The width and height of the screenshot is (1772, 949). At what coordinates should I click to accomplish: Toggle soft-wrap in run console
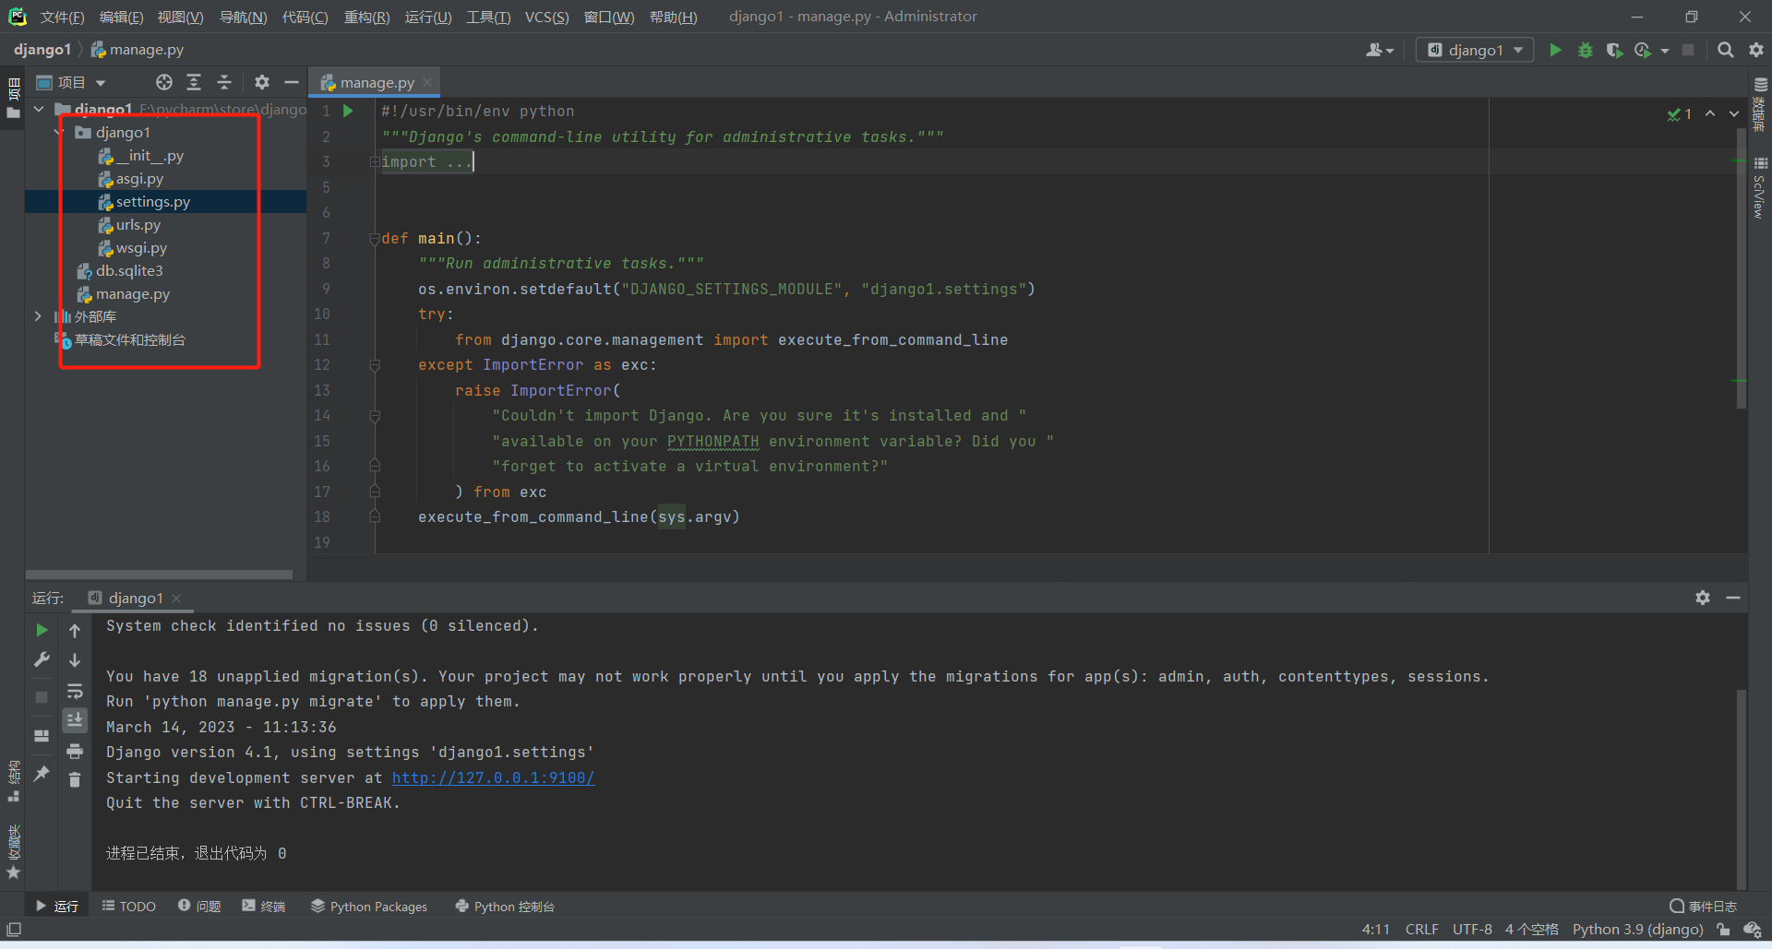pos(75,691)
